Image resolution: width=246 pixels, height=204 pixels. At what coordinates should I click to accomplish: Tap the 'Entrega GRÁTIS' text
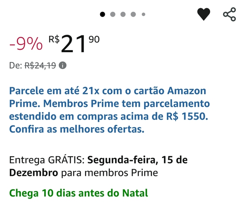tap(47, 159)
